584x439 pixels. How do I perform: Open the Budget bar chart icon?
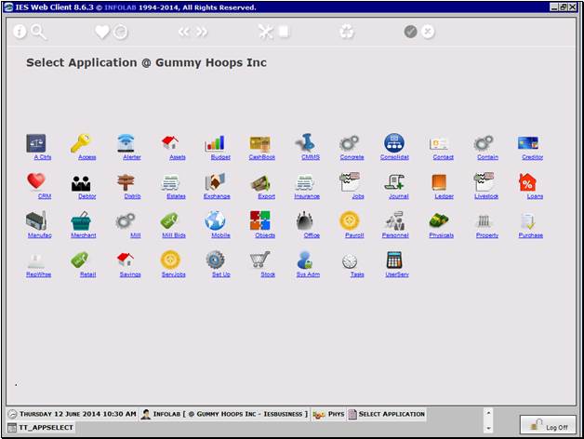[x=215, y=143]
